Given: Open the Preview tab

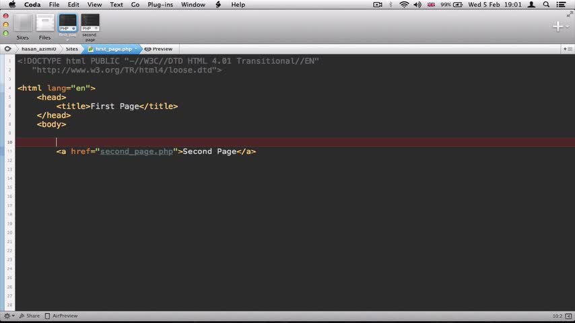Looking at the screenshot, I should [x=158, y=48].
